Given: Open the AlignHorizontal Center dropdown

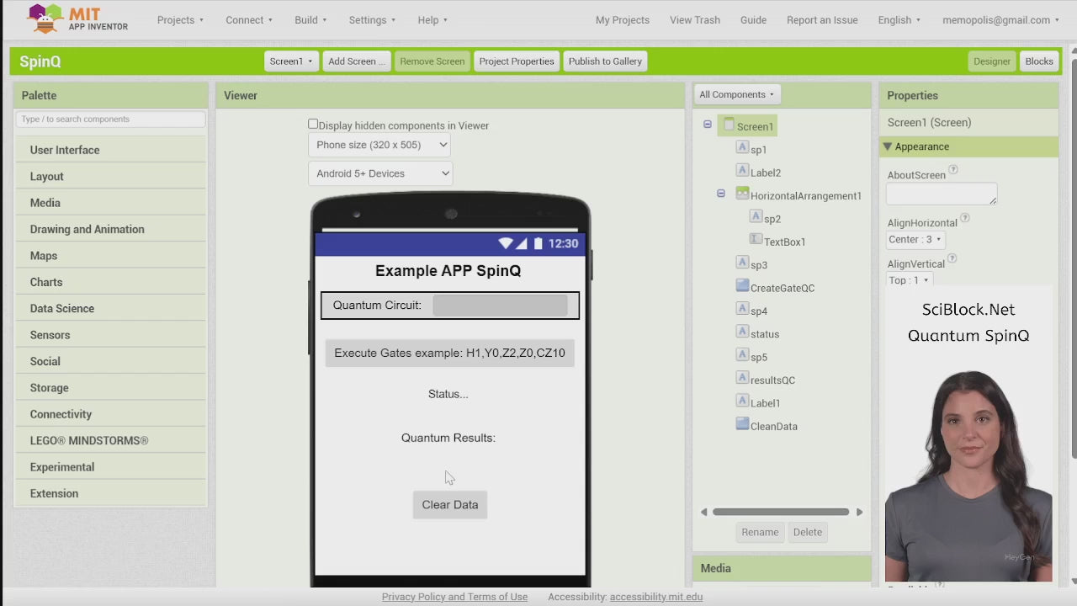Looking at the screenshot, I should coord(915,239).
